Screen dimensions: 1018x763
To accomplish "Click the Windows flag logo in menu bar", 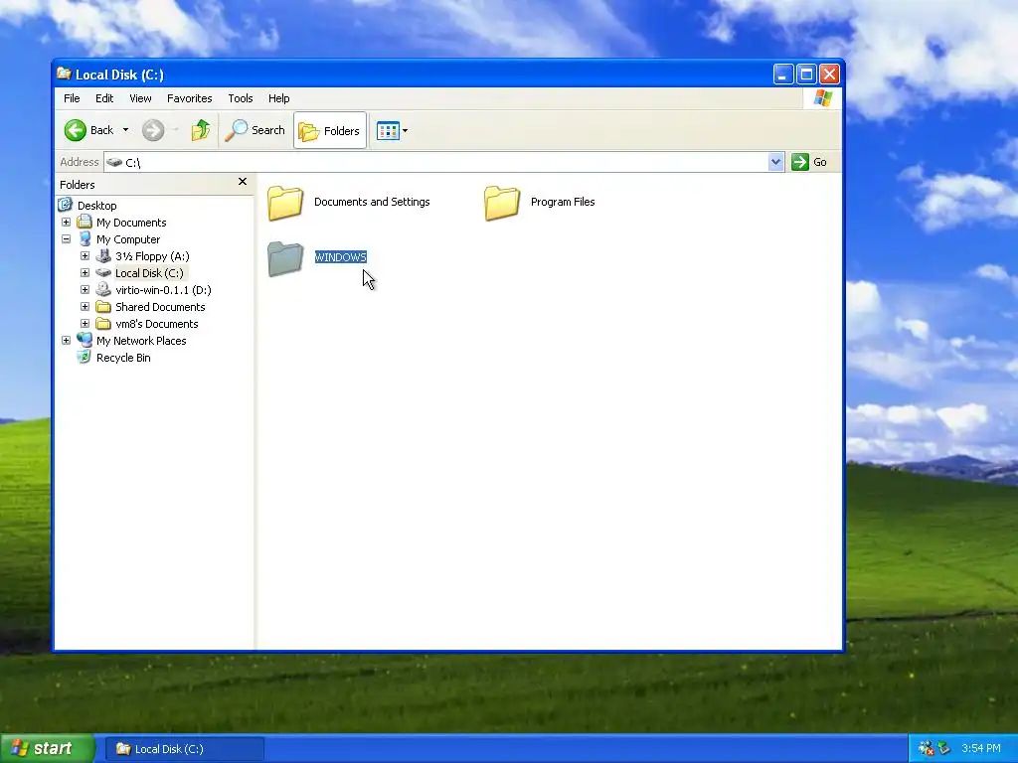I will (x=822, y=98).
